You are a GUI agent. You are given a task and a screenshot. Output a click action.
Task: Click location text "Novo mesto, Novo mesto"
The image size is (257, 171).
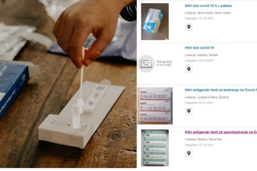pyautogui.click(x=214, y=13)
